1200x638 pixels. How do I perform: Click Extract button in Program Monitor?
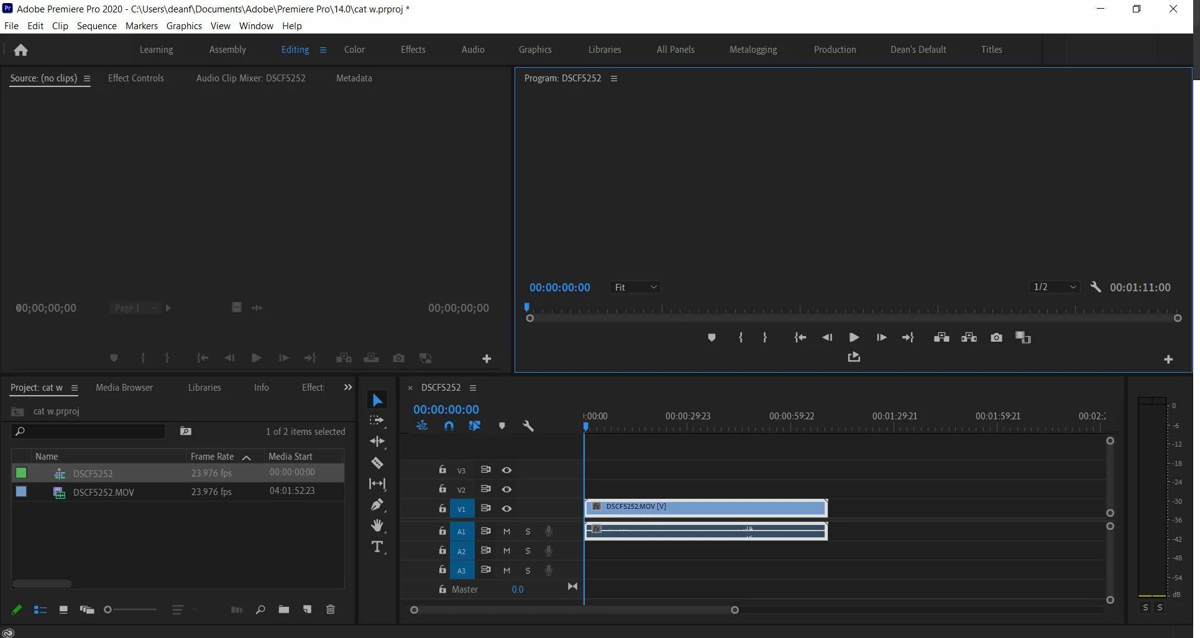969,337
